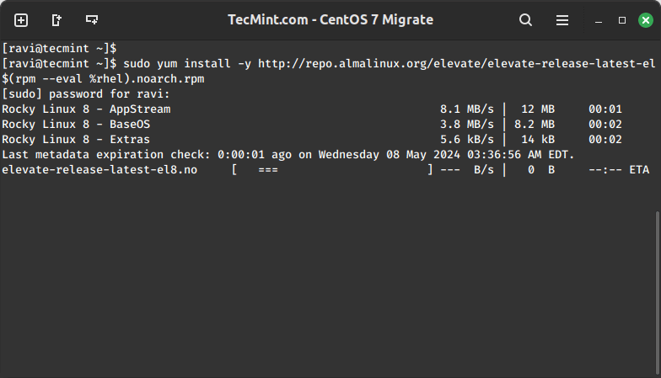This screenshot has height=378, width=661.
Task: Click the '[sudo] password for ravi:' line
Action: [x=86, y=94]
